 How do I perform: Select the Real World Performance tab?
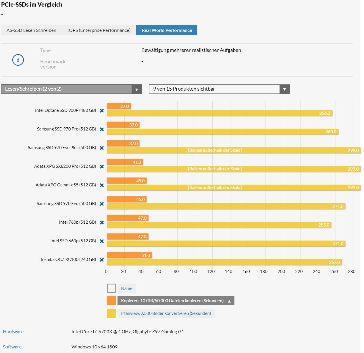click(x=167, y=30)
